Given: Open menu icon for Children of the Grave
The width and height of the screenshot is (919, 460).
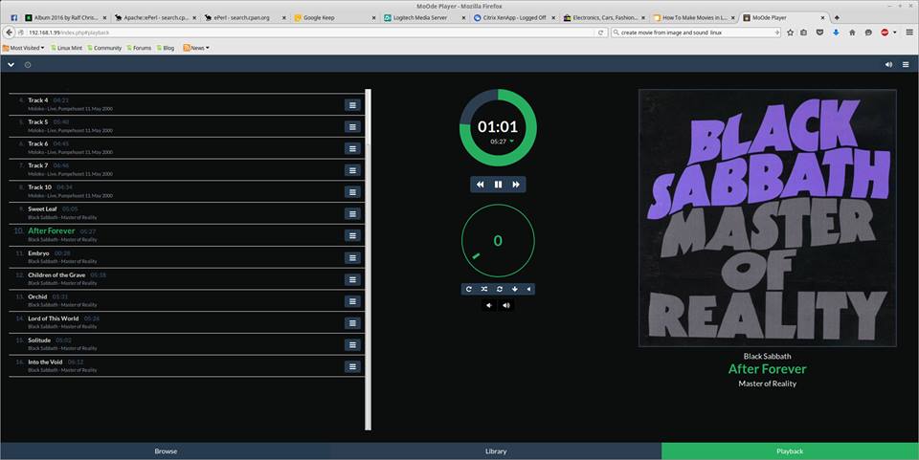Looking at the screenshot, I should [352, 279].
